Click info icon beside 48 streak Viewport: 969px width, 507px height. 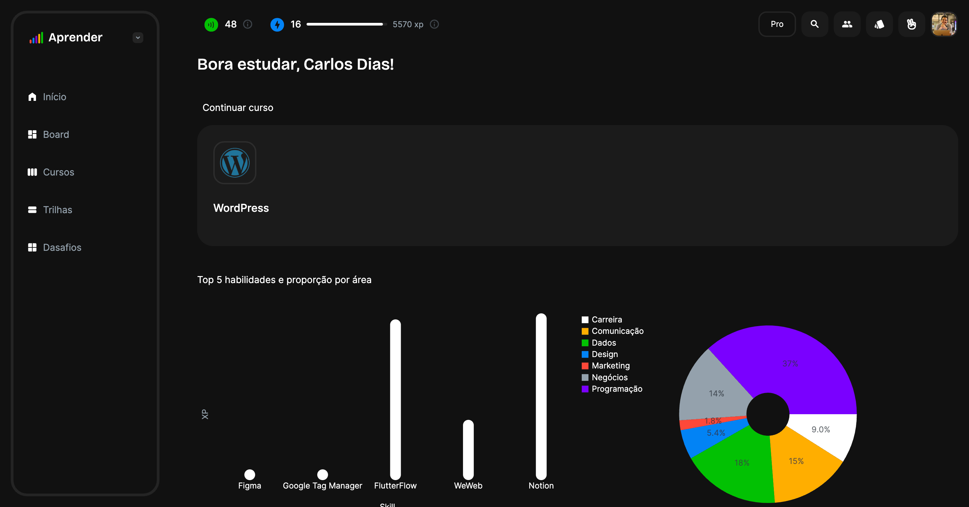tap(248, 24)
